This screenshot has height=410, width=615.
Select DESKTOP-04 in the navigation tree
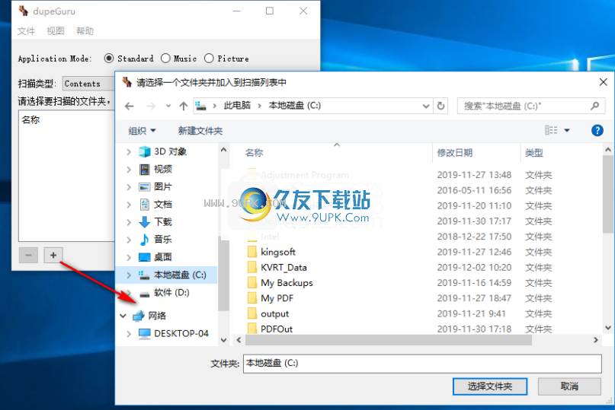tap(181, 334)
